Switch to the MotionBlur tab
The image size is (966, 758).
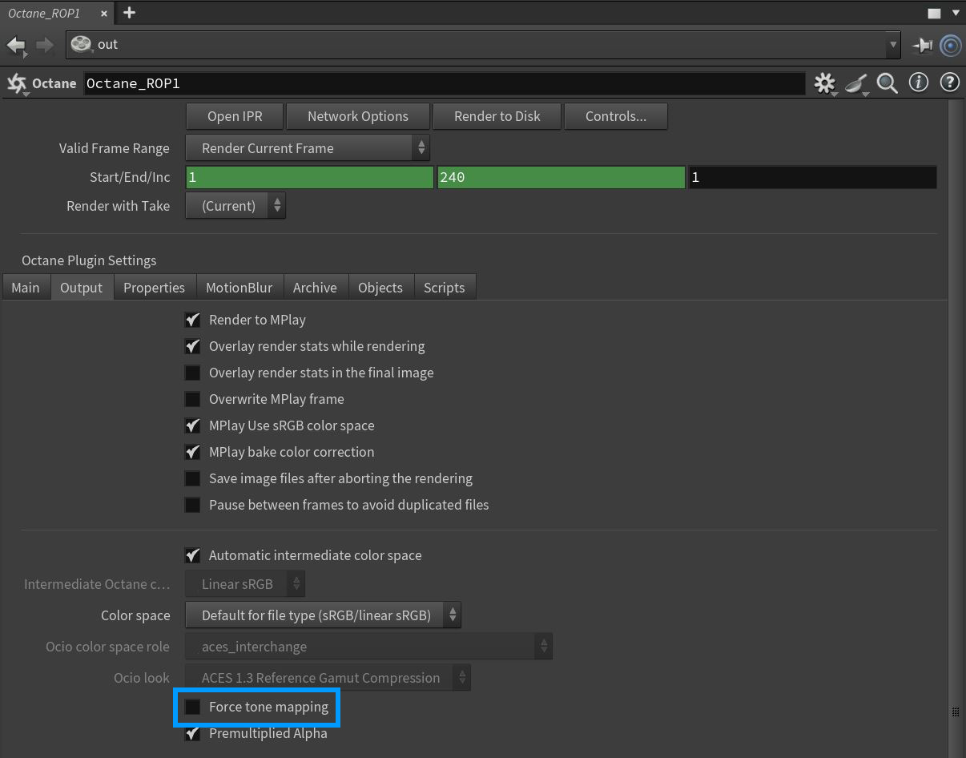tap(239, 288)
